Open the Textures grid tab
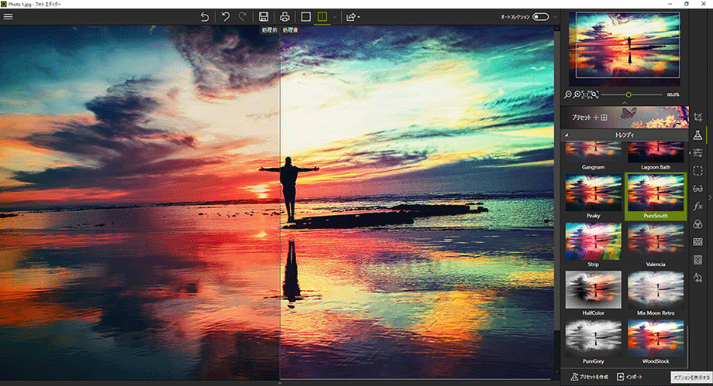The height and width of the screenshot is (386, 713). pyautogui.click(x=697, y=242)
